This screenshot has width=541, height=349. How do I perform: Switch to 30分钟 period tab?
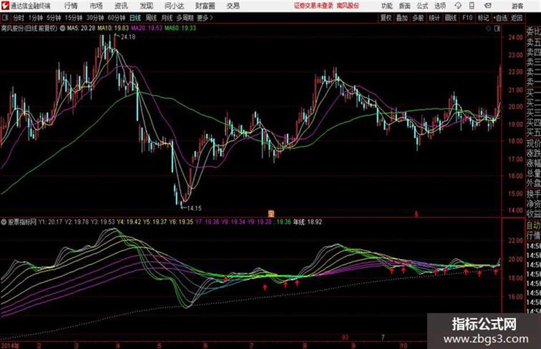coord(95,18)
